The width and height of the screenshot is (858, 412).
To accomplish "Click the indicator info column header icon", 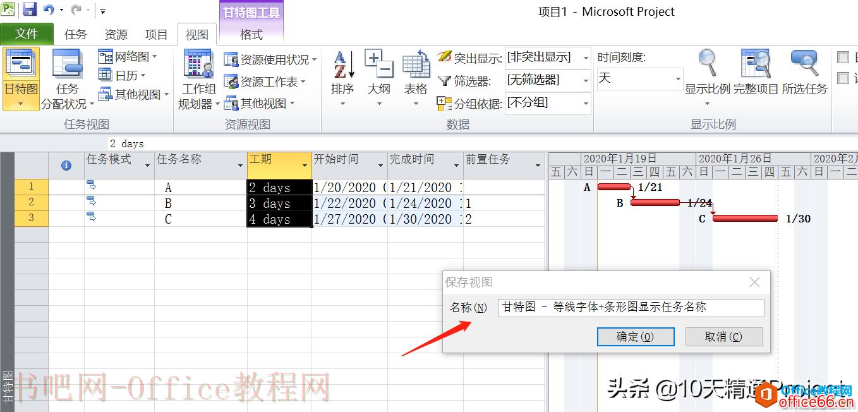I will point(66,165).
